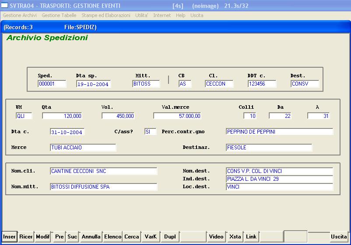Screen dimensions: 351x245
Task: Click the DDT c. field 123456
Action: [x=262, y=84]
